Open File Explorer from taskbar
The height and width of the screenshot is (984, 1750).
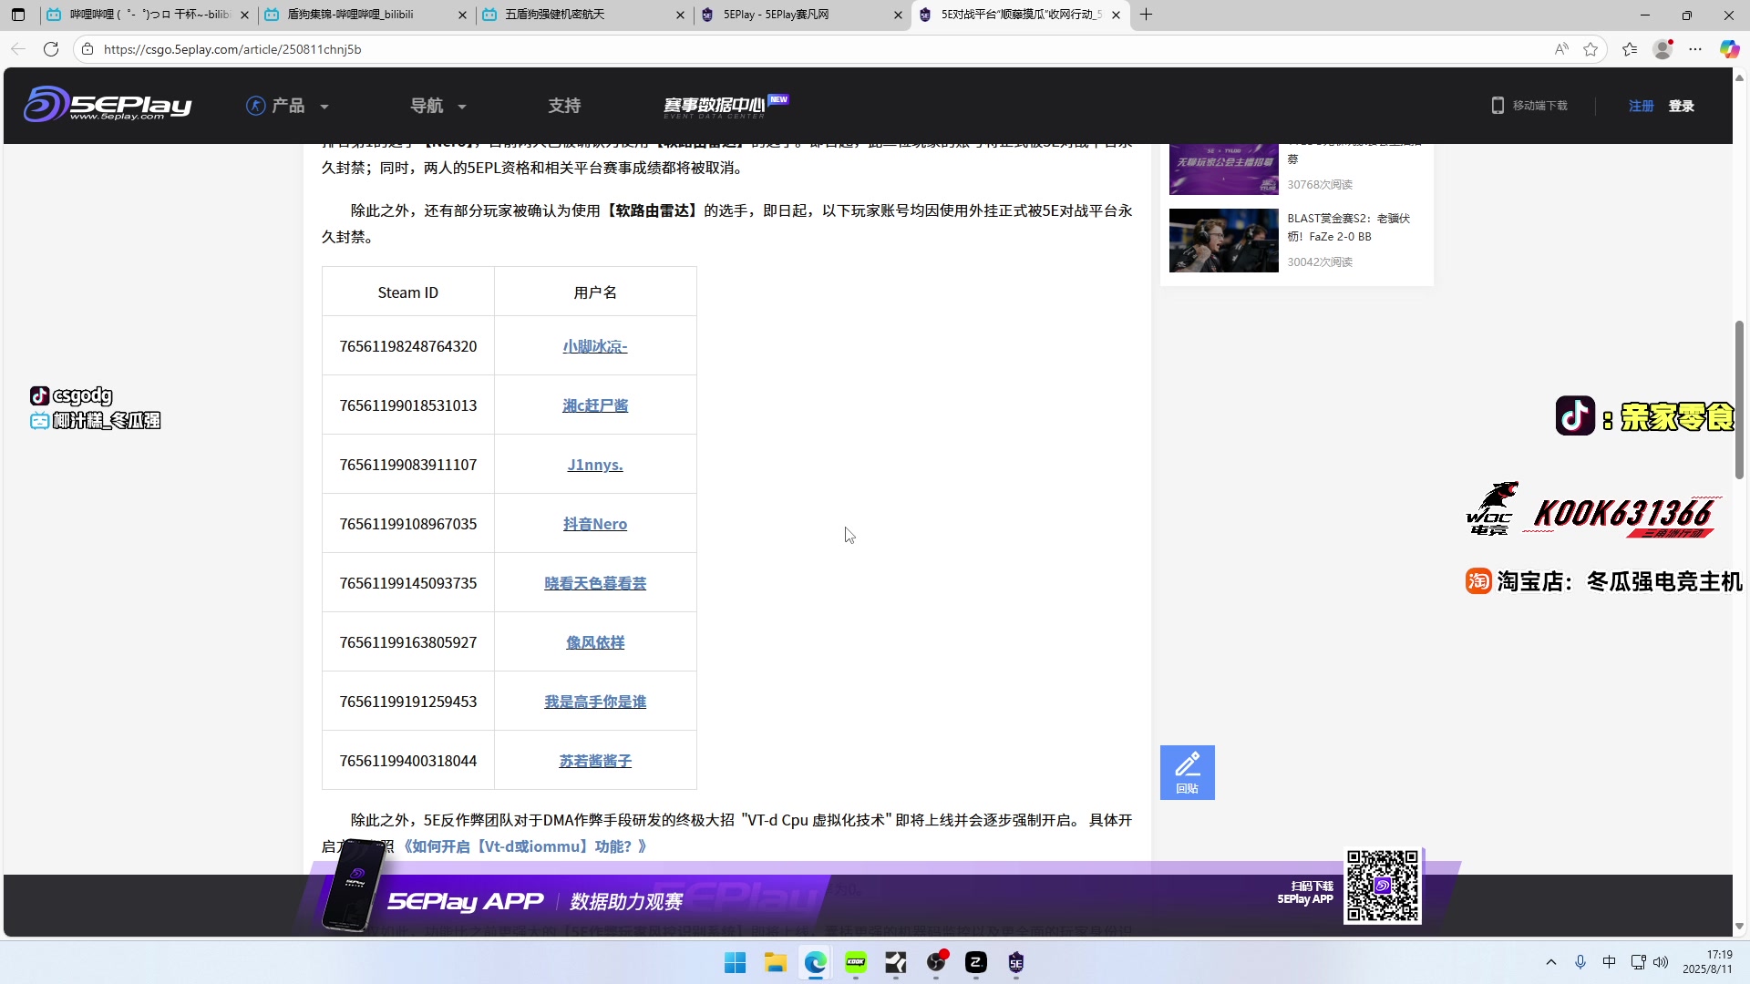point(775,962)
